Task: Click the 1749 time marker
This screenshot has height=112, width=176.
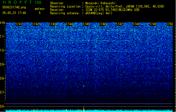Action: [x=153, y=24]
